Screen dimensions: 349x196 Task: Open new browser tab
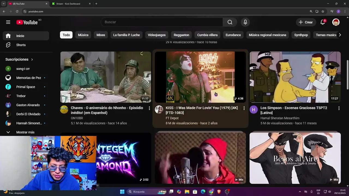tap(96, 4)
